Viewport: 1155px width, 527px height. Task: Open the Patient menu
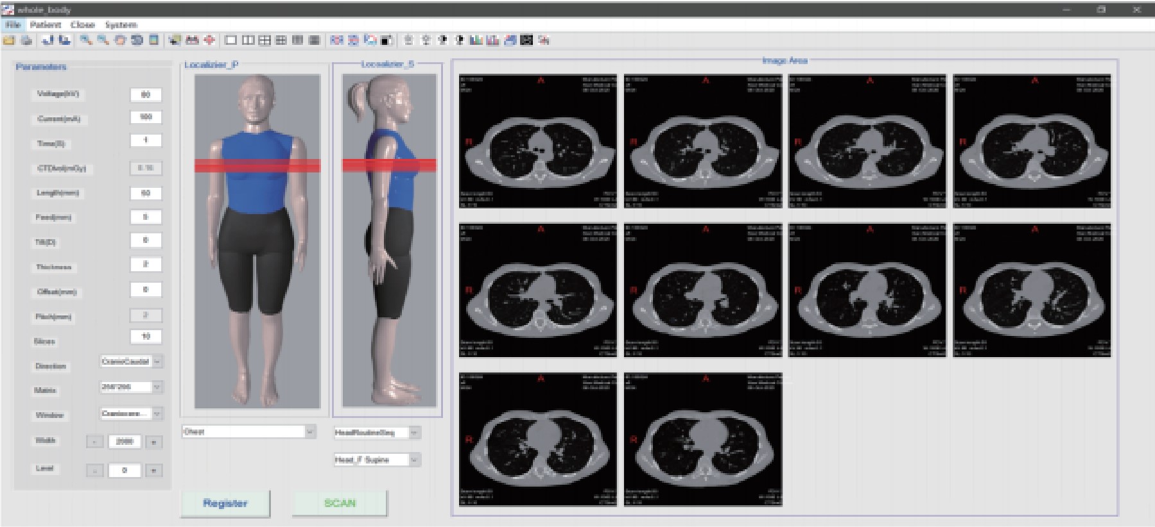click(46, 25)
